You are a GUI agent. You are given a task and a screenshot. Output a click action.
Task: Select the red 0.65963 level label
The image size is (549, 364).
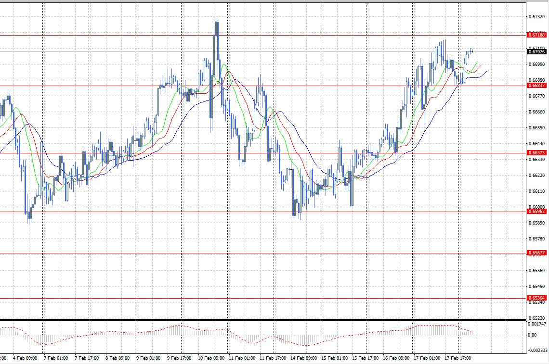point(536,212)
